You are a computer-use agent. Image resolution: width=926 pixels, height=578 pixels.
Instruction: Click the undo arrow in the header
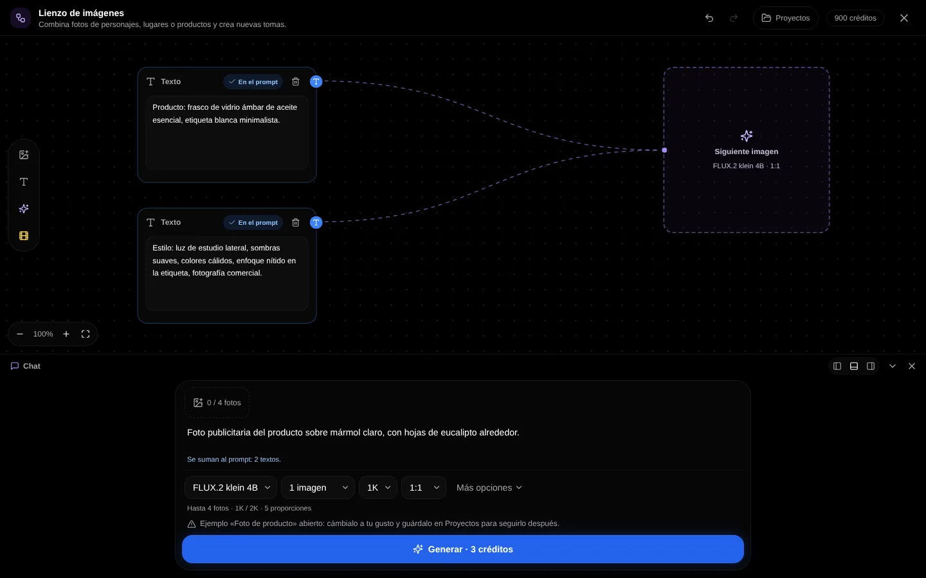click(x=709, y=18)
